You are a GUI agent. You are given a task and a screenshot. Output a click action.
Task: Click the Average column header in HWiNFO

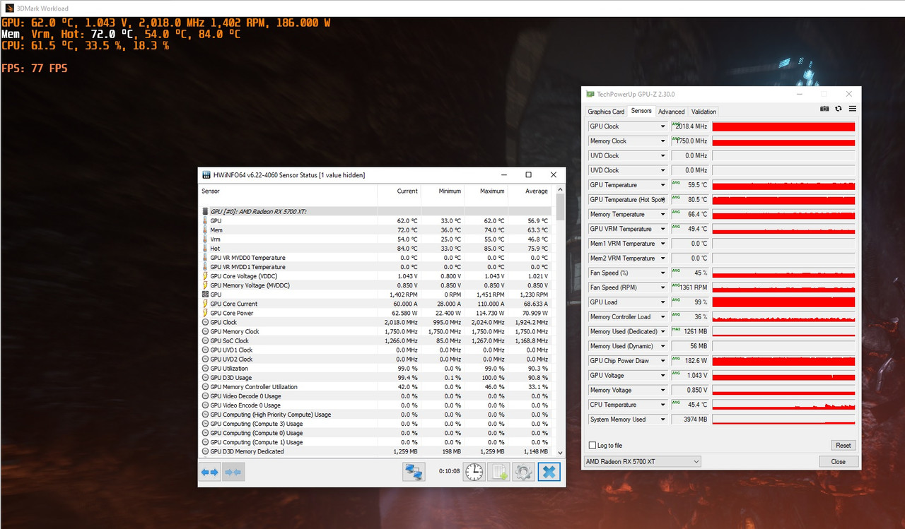click(530, 191)
